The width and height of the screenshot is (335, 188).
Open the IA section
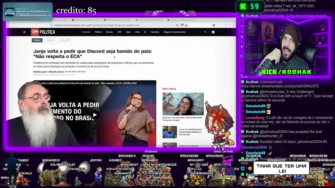tap(145, 32)
